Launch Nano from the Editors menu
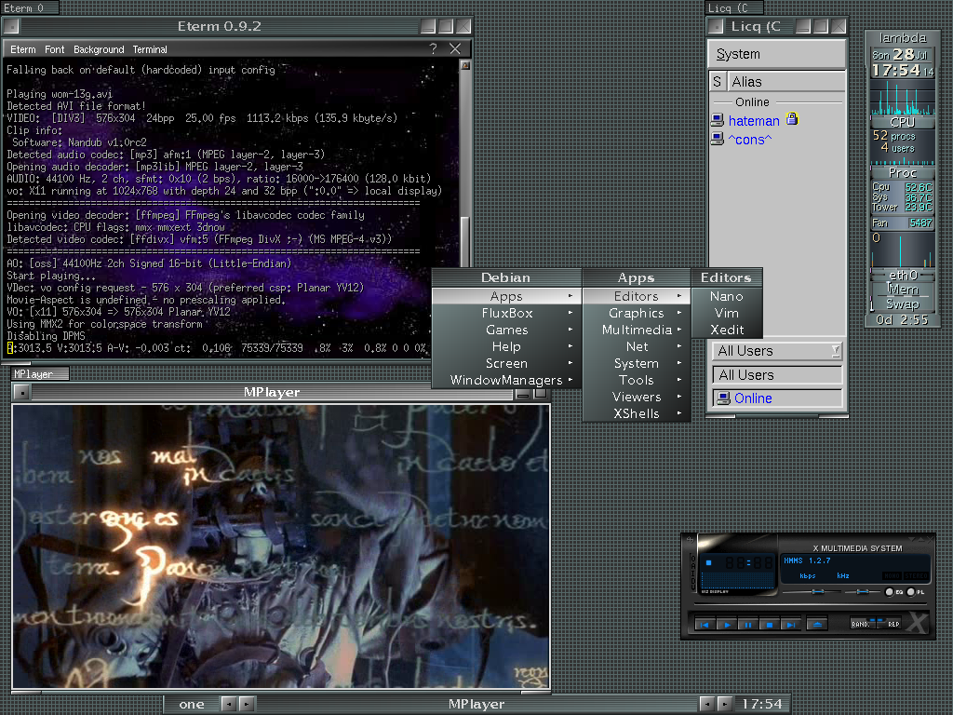The width and height of the screenshot is (953, 715). (726, 296)
